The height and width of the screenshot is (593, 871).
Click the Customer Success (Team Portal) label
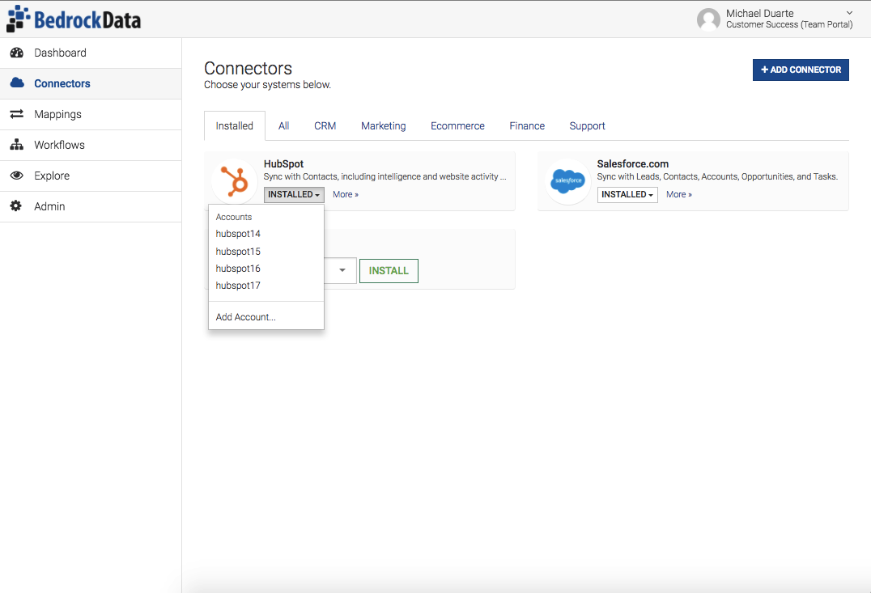pyautogui.click(x=789, y=24)
